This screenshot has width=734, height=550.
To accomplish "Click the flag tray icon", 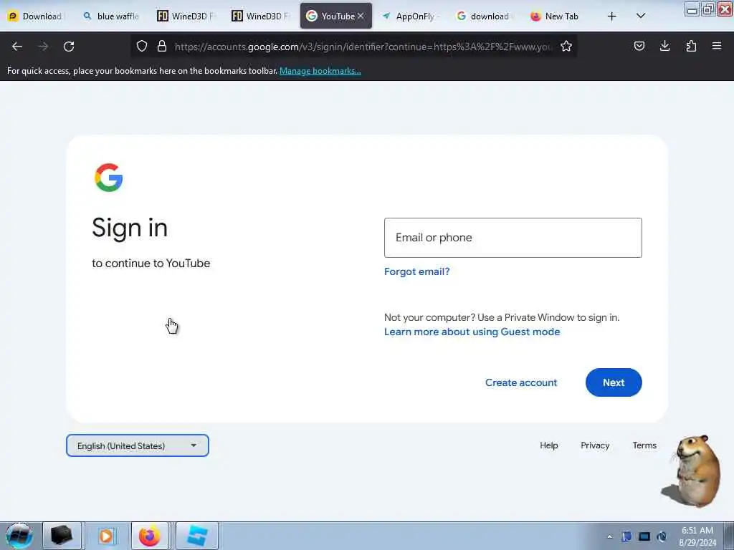I will pyautogui.click(x=626, y=536).
